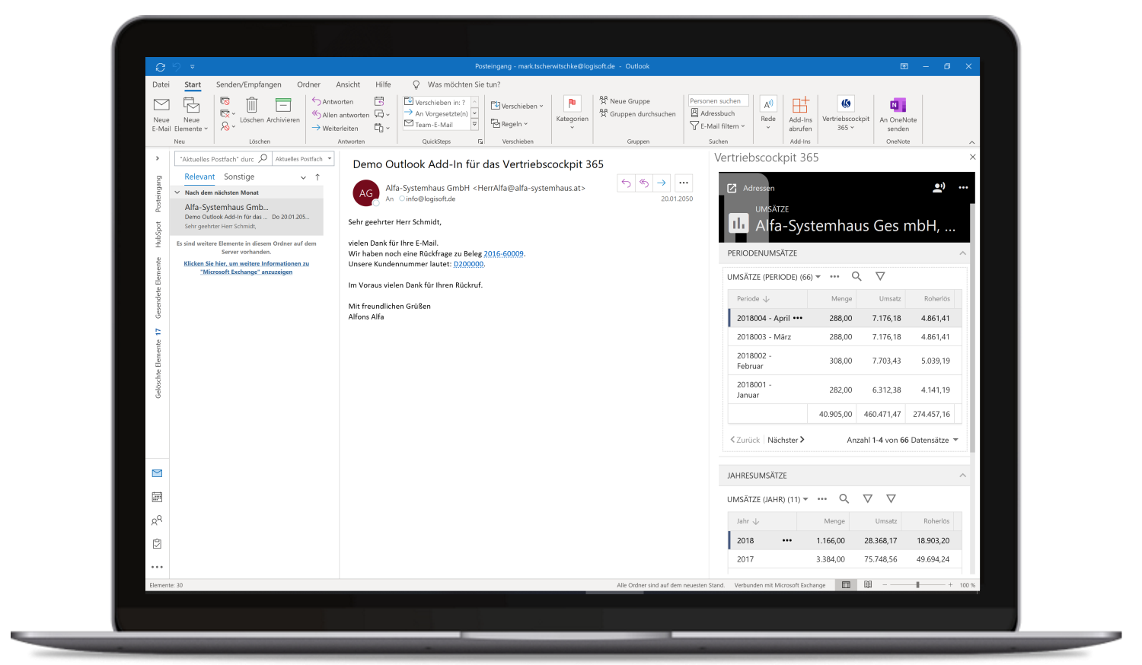Click Antworten to reply
The image size is (1142, 665).
click(x=333, y=101)
